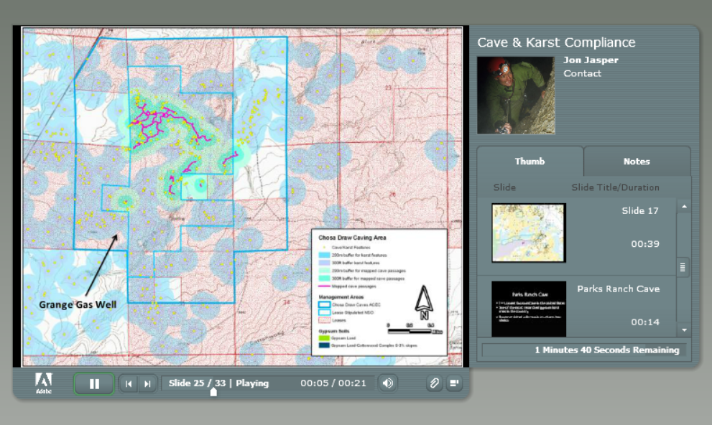The image size is (712, 425).
Task: Click the Slide Title/Duration column header
Action: 615,187
